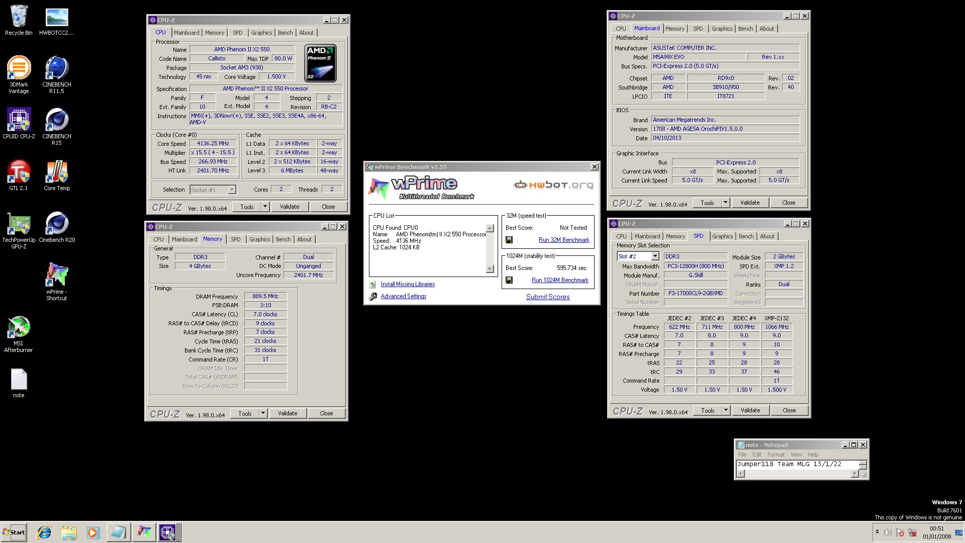Click Install Missing Libraries link

point(408,284)
